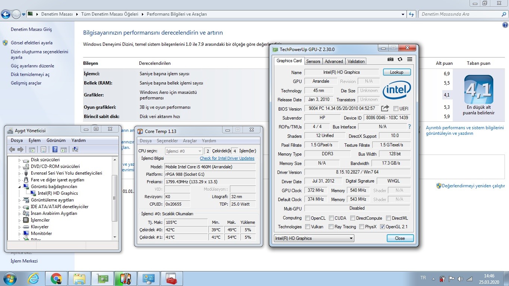Screen dimensions: 509x286
Task: Toggle Ray Tracing checkbox in GPU-Z
Action: (x=331, y=227)
